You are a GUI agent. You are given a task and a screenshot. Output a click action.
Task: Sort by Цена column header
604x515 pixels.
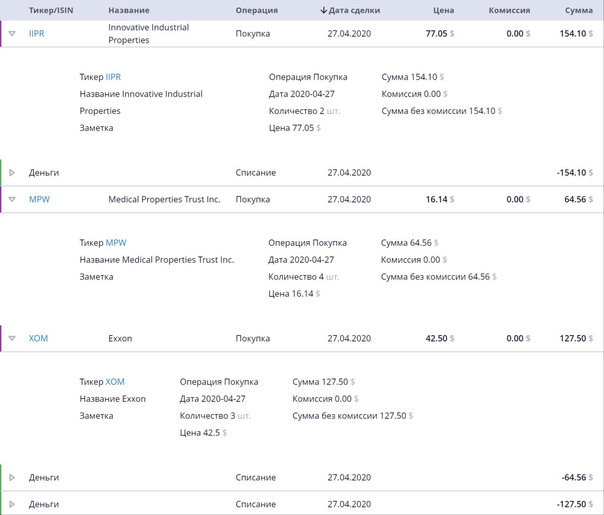tap(444, 10)
